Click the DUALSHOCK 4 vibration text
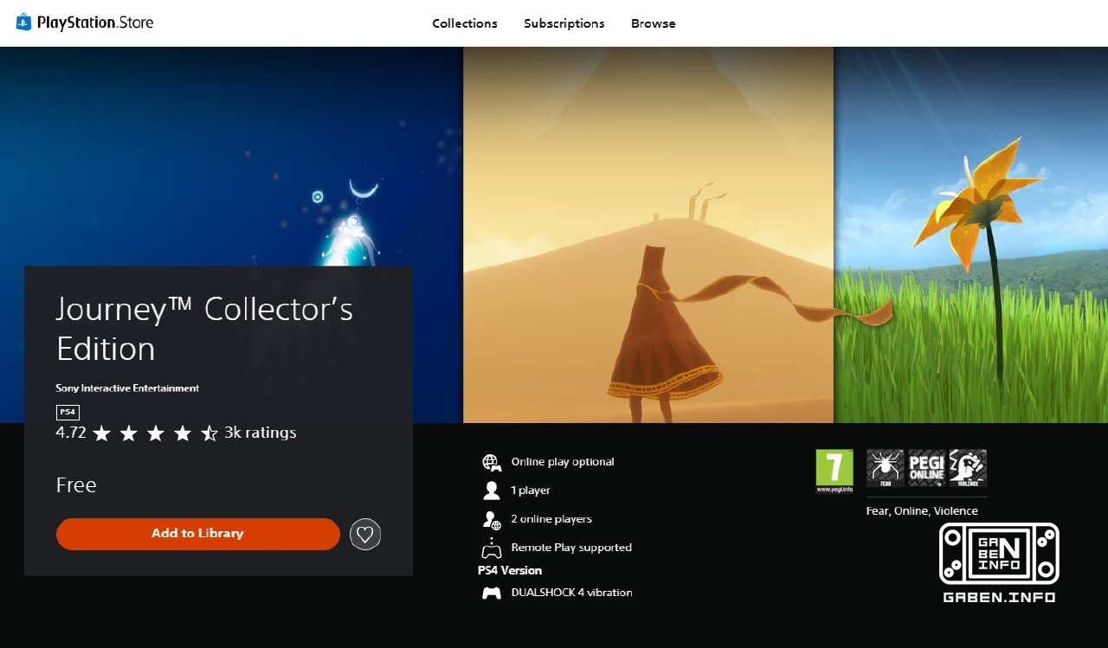The height and width of the screenshot is (648, 1108). [571, 593]
